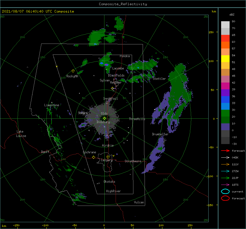Screen dimensions: 246x229
Task: Click the Ponoka city label
Action: 125,56
